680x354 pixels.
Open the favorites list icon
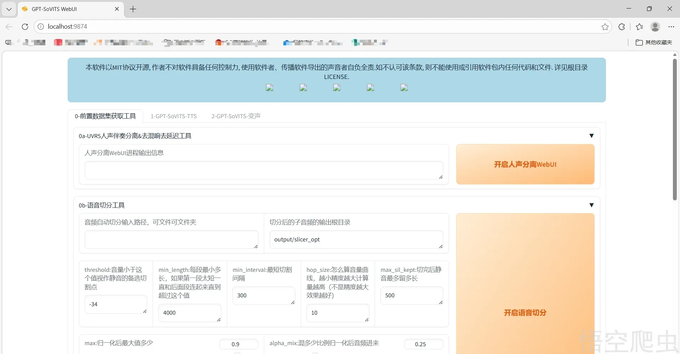tap(639, 27)
